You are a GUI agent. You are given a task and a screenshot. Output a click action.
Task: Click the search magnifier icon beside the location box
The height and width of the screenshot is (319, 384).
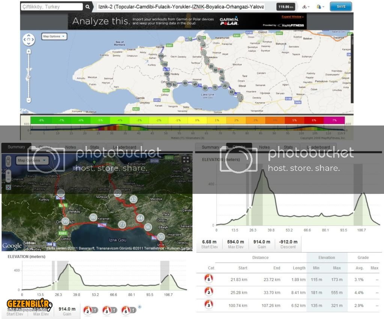87,7
